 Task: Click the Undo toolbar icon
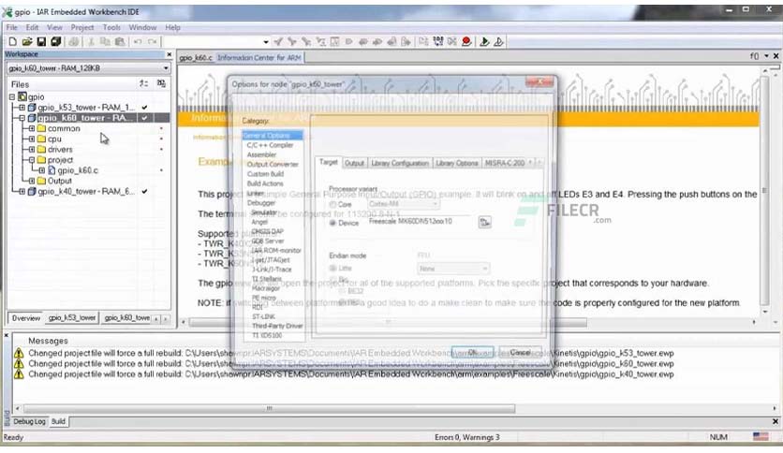138,42
